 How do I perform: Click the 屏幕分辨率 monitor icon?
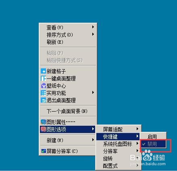(43, 151)
